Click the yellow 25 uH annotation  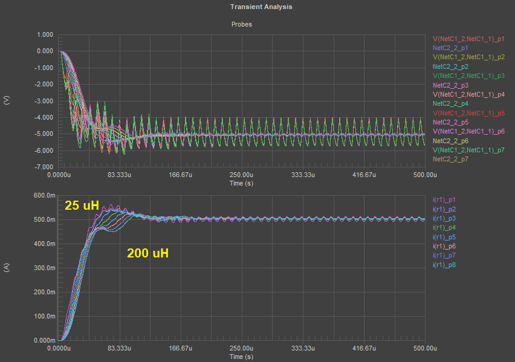tap(82, 205)
